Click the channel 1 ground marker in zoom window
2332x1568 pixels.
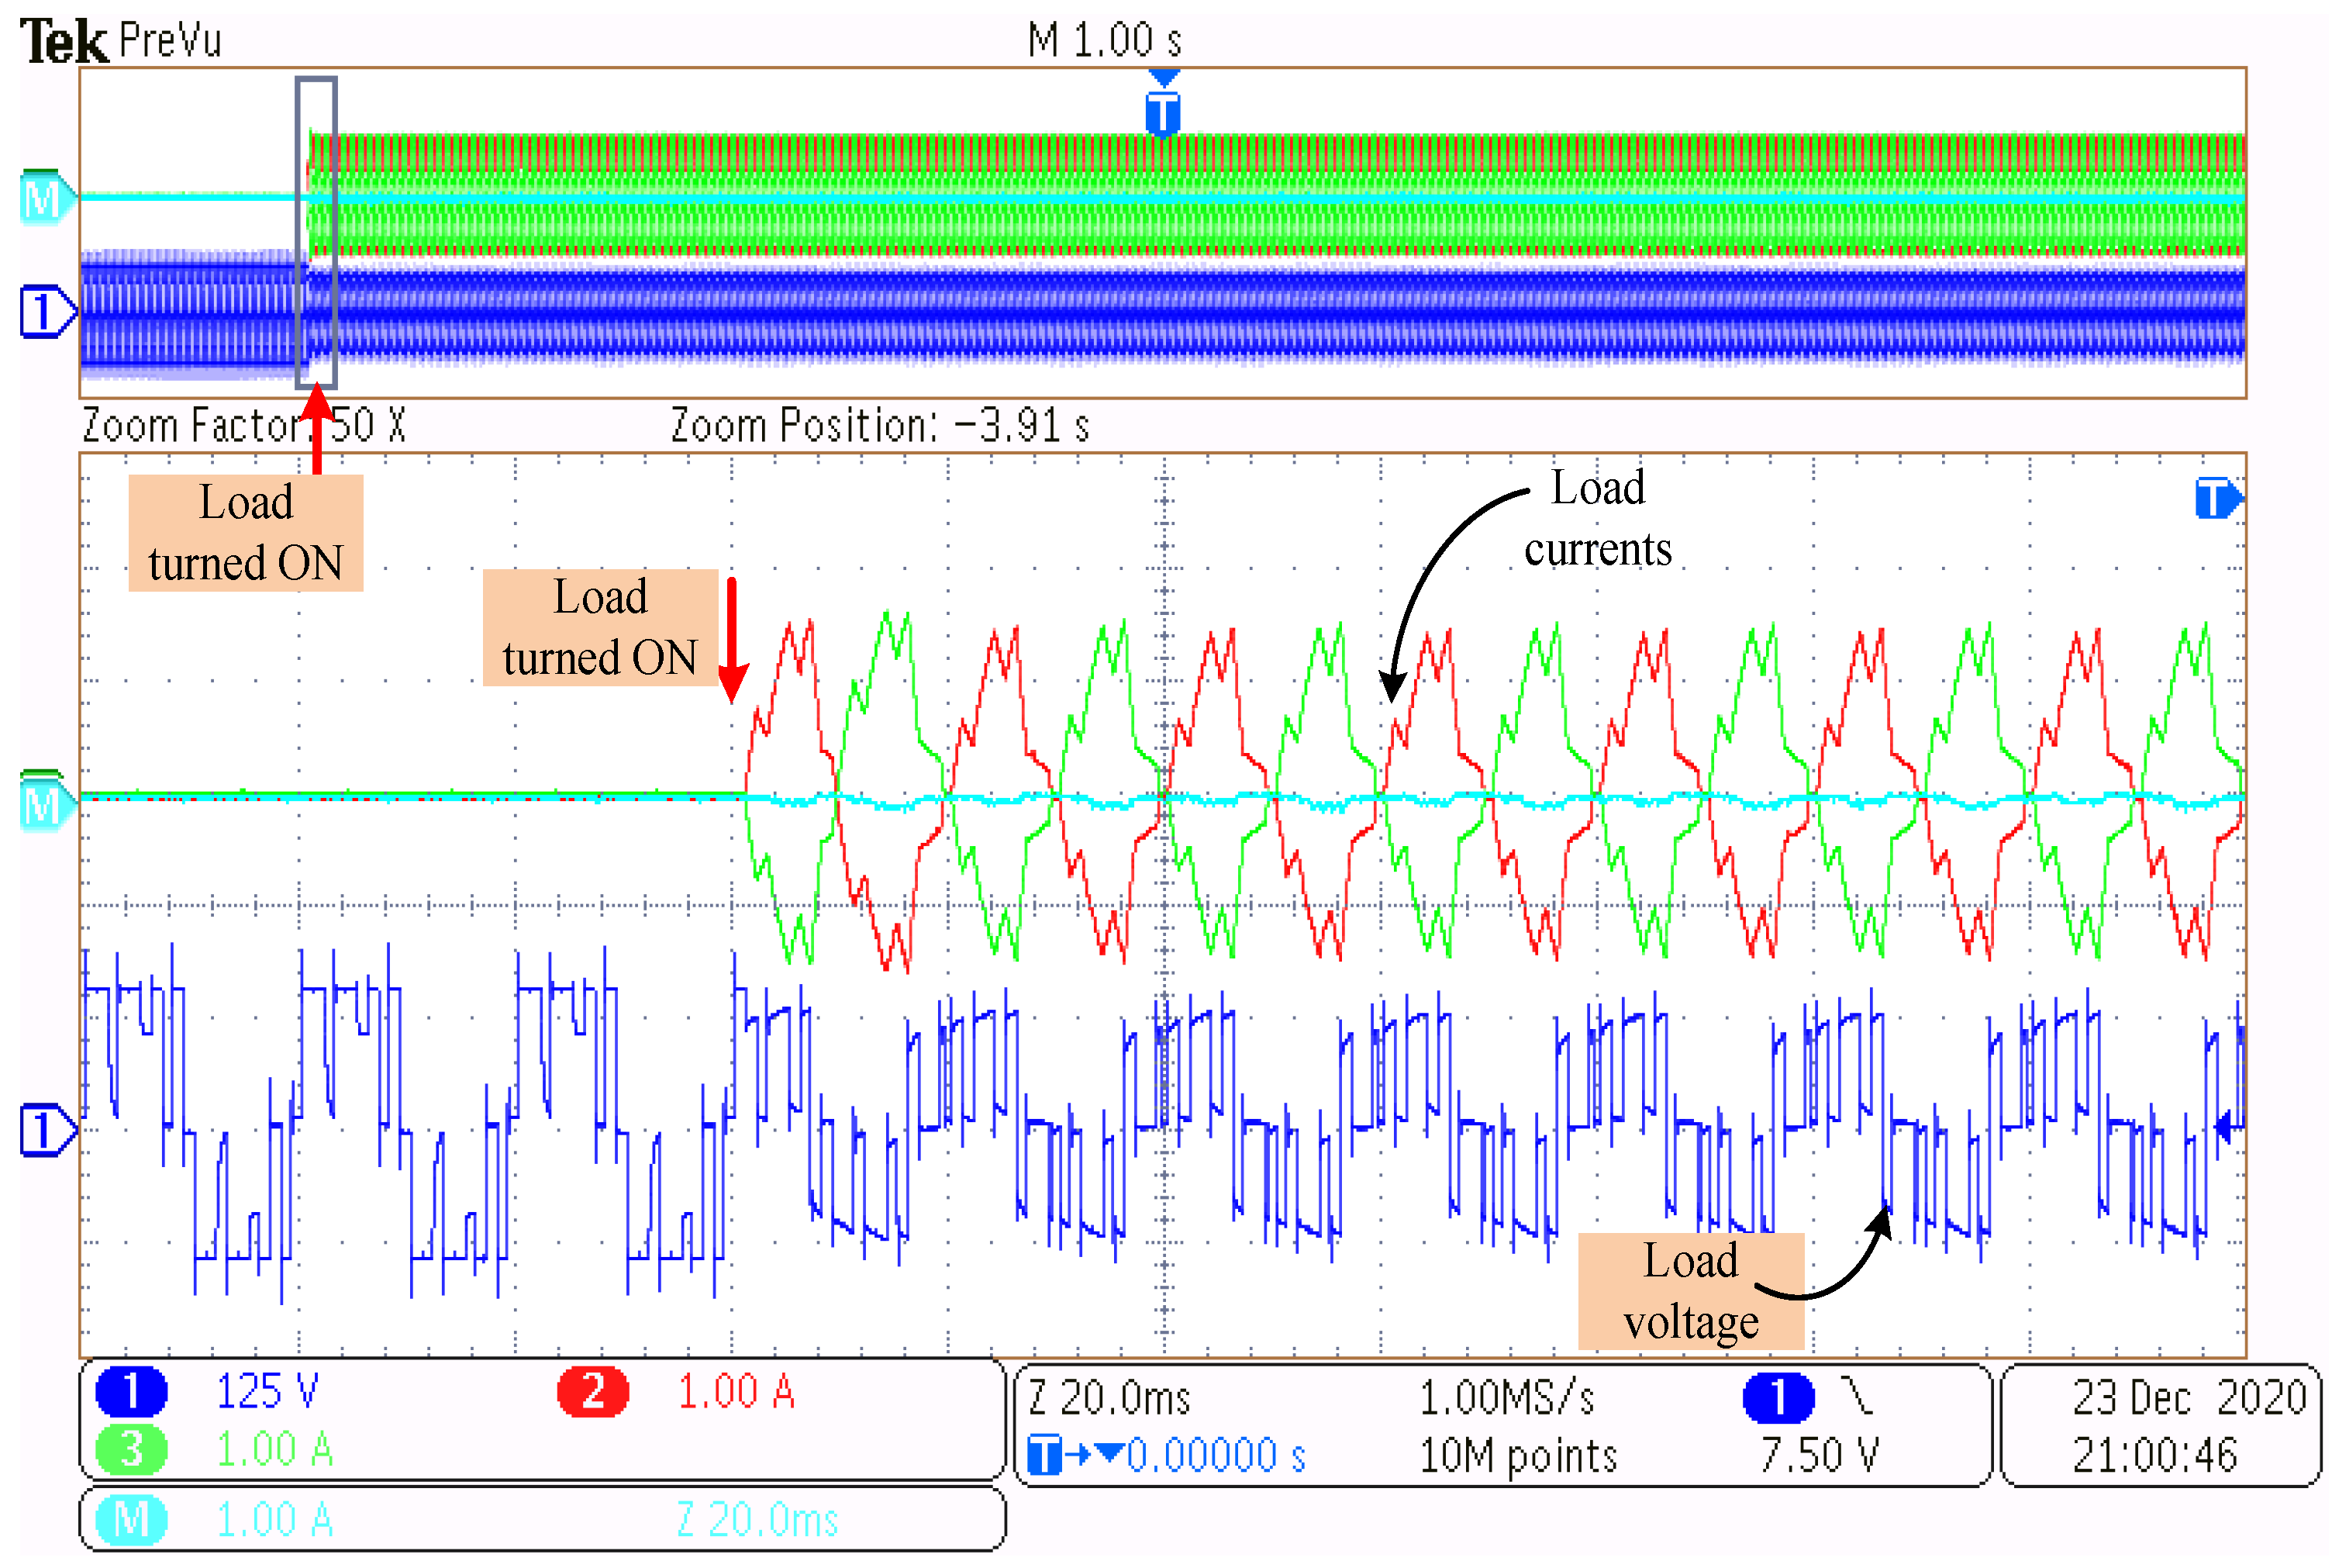point(45,1131)
